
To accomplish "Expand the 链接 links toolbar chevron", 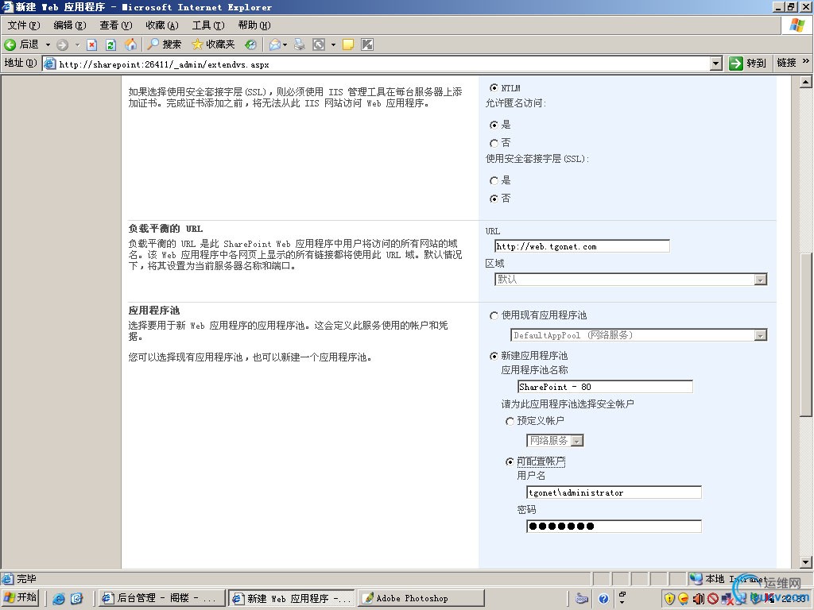I will 806,61.
